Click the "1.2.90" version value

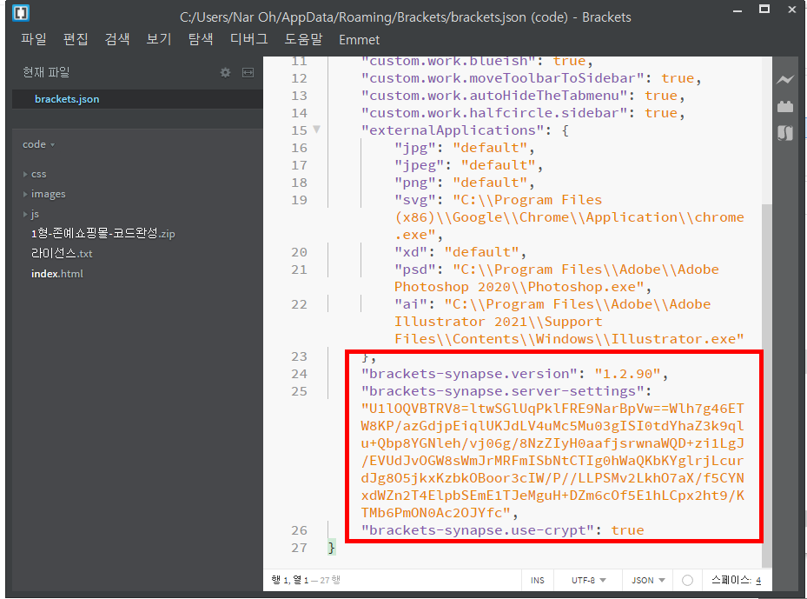pyautogui.click(x=627, y=374)
